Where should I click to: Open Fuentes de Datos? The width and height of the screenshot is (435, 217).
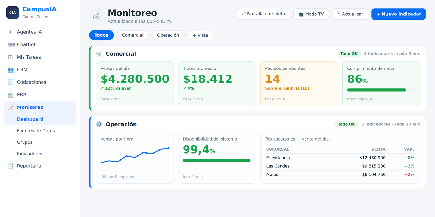pyautogui.click(x=40, y=131)
